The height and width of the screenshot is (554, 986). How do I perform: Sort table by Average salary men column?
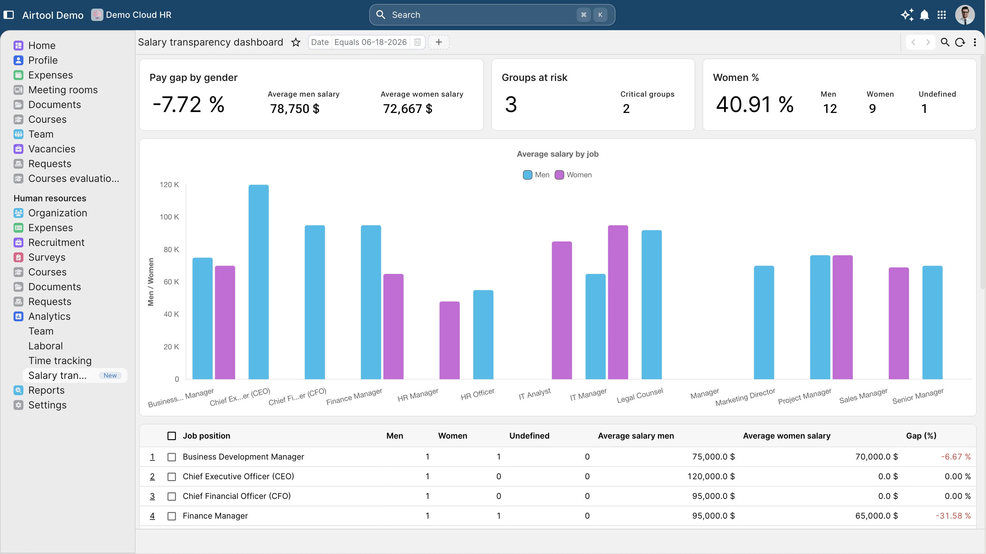pos(636,436)
